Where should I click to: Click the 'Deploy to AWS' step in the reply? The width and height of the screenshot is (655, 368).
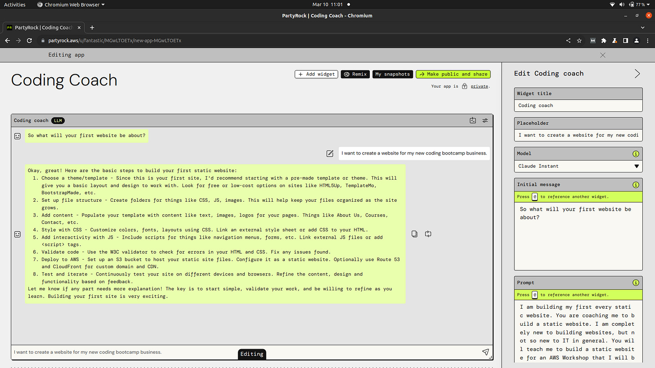220,263
